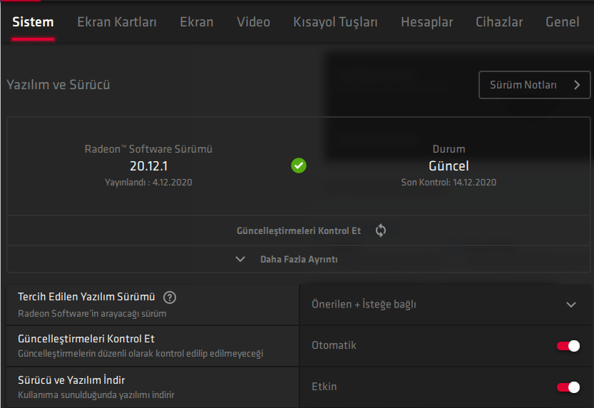Click Tercih Edilen Yazılım Sürümü label
Screen dimensions: 594x408
tap(86, 297)
